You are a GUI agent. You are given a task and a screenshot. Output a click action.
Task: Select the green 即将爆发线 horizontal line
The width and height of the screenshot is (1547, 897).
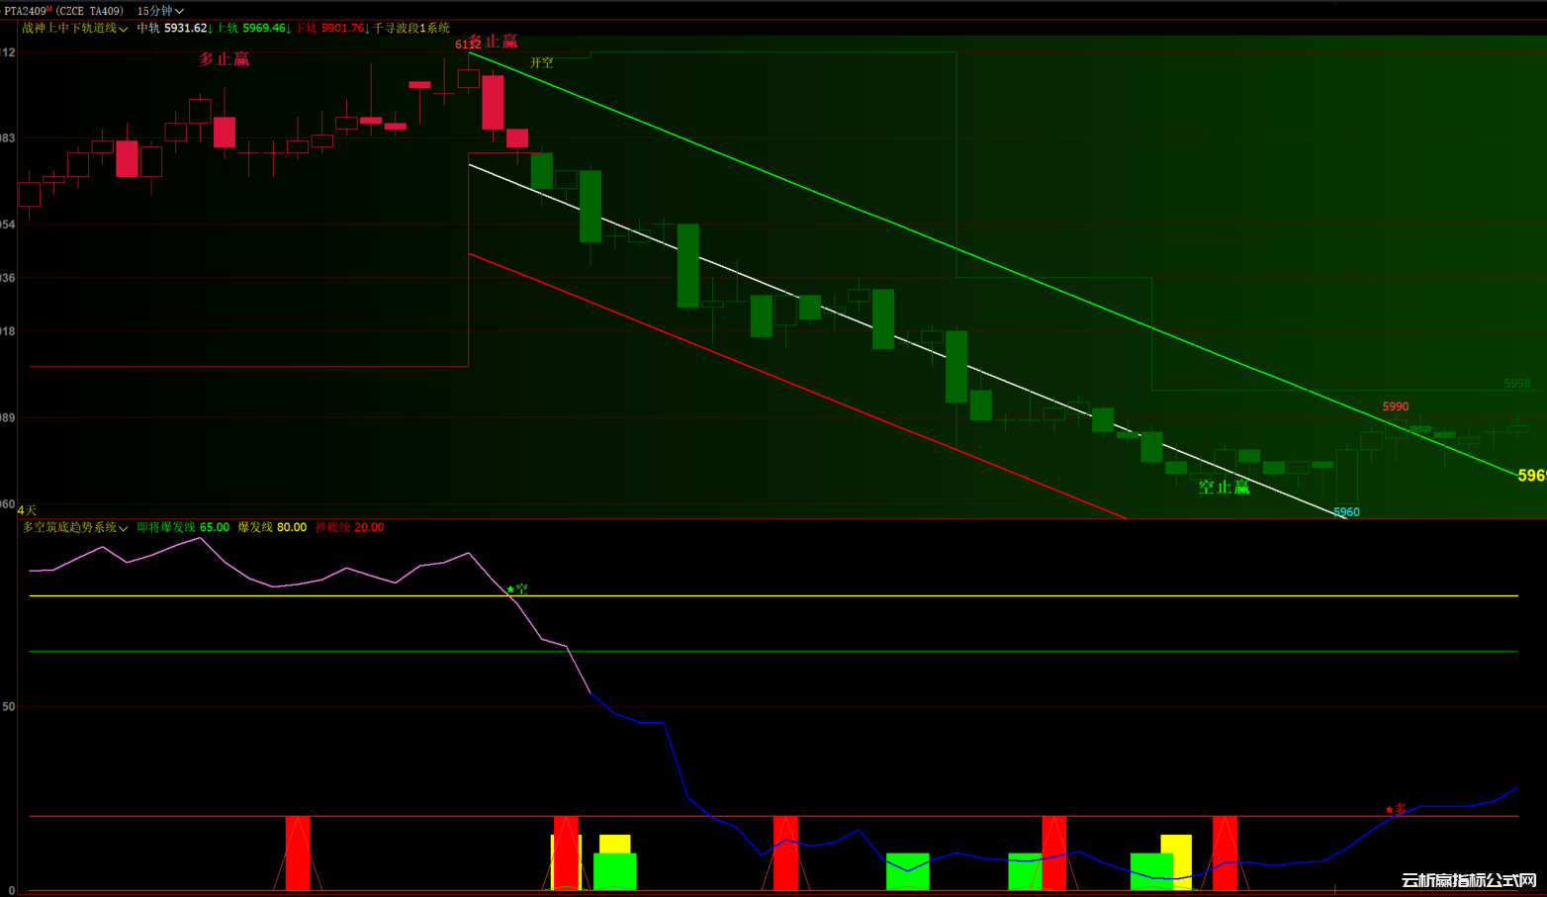[773, 652]
